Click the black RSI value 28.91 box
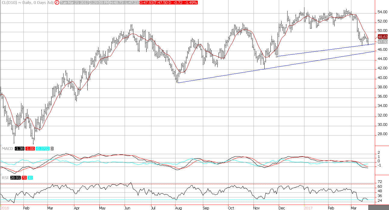389x210 pixels. click(x=14, y=178)
